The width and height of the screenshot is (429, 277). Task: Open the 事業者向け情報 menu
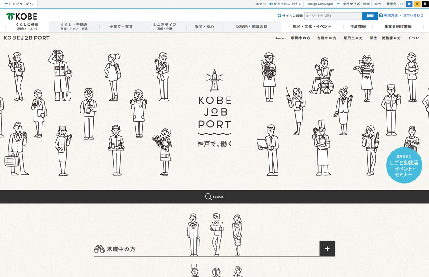pyautogui.click(x=398, y=26)
